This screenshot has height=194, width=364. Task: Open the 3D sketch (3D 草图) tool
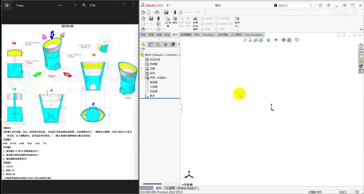point(168,22)
